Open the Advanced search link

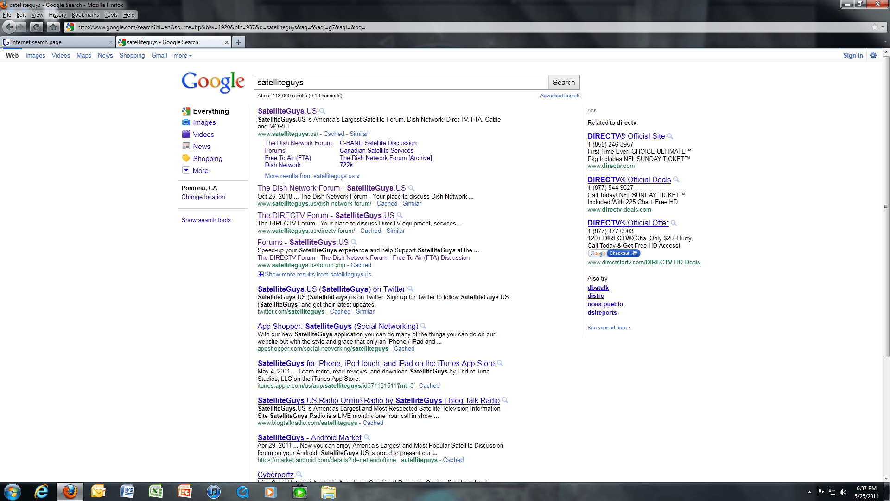click(x=559, y=96)
